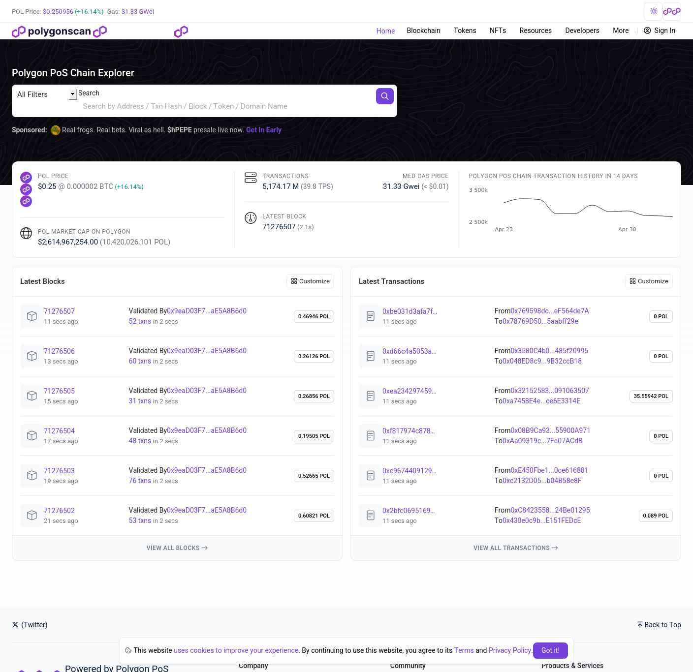Open the cookie policy link
693x672 pixels.
click(236, 650)
